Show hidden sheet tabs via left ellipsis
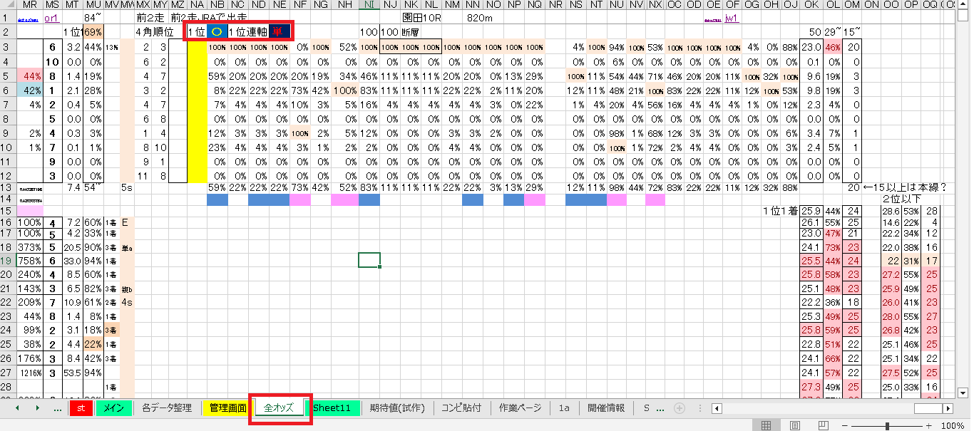Viewport: 974px width, 431px height. coord(57,408)
